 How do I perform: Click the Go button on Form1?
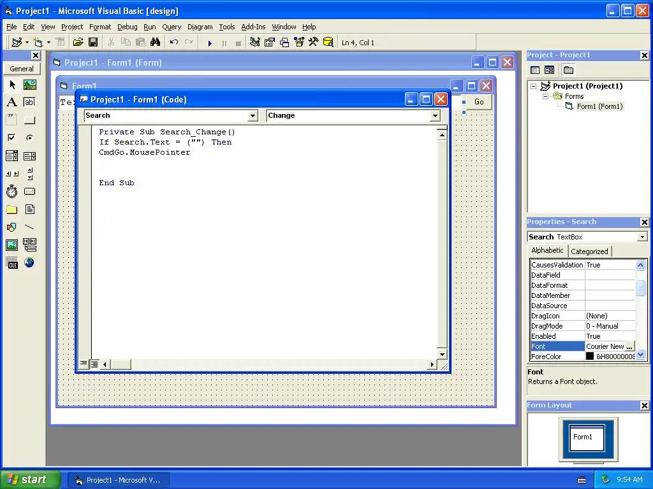pyautogui.click(x=479, y=102)
